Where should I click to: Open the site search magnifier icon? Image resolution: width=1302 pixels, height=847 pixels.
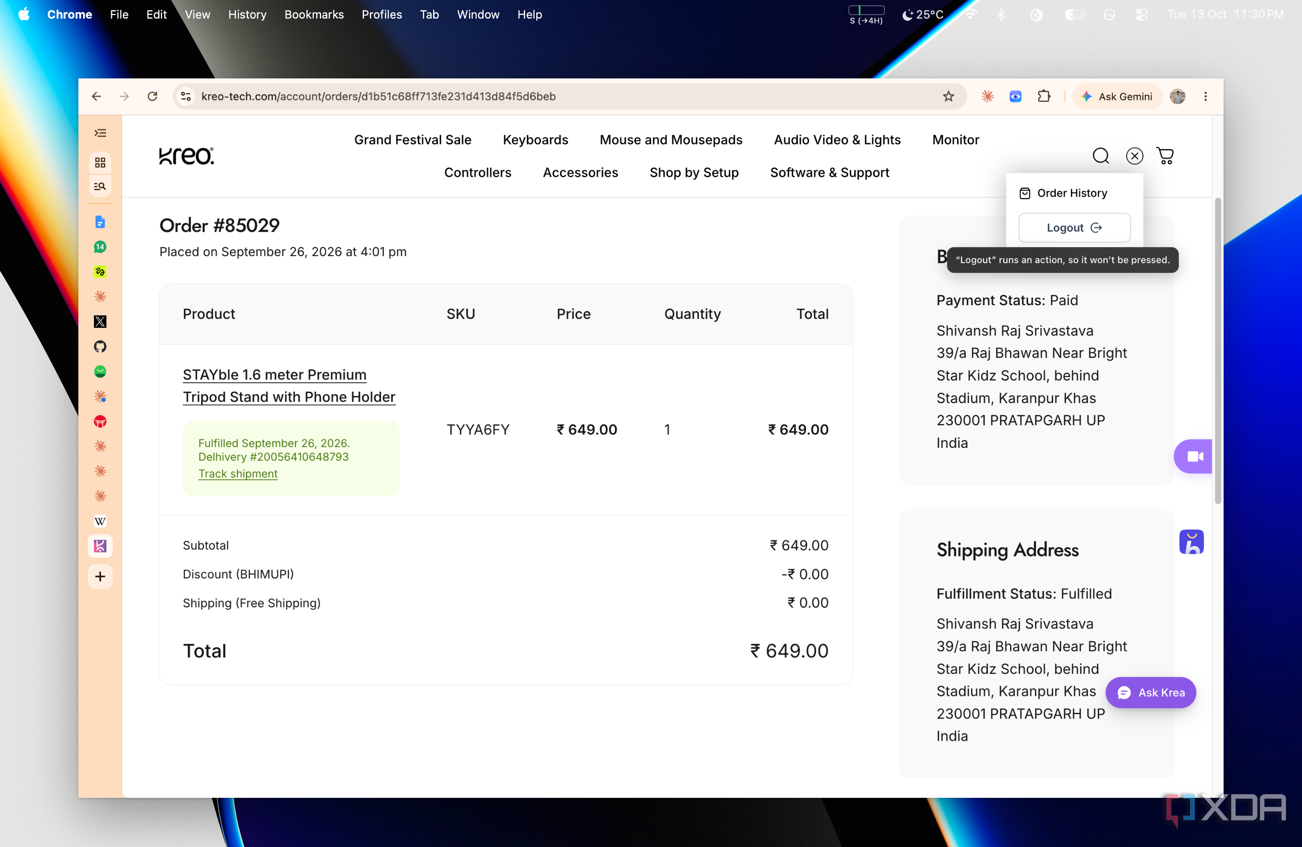click(x=1100, y=156)
